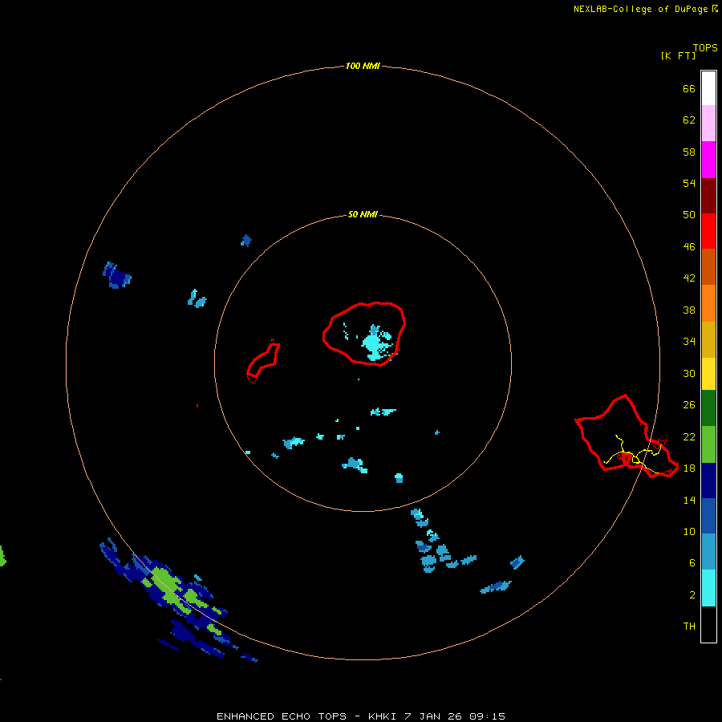Click the "54" legend value
Viewport: 722px width, 722px height.
(689, 183)
